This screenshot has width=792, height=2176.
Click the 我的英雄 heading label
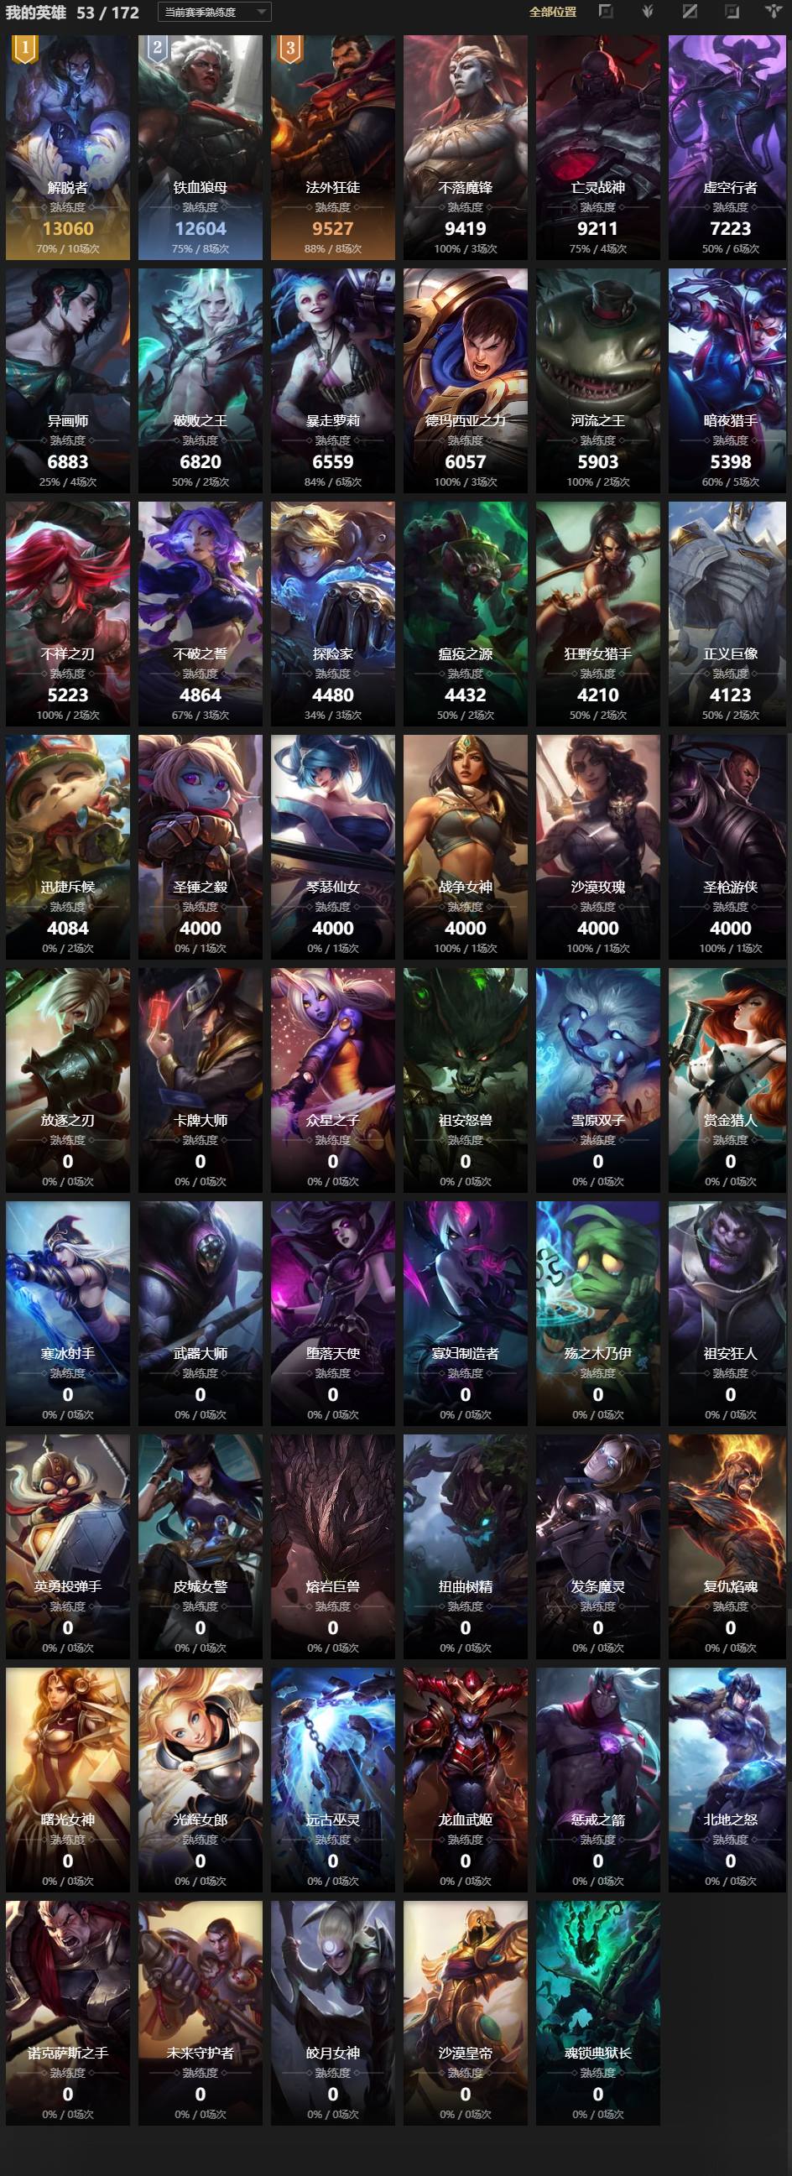35,12
